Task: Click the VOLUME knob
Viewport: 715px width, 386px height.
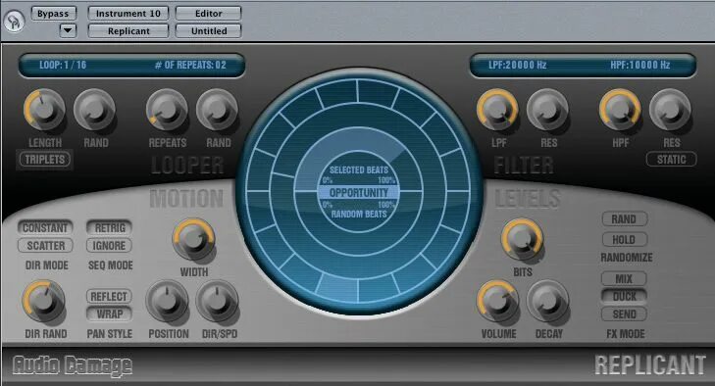Action: [x=497, y=301]
